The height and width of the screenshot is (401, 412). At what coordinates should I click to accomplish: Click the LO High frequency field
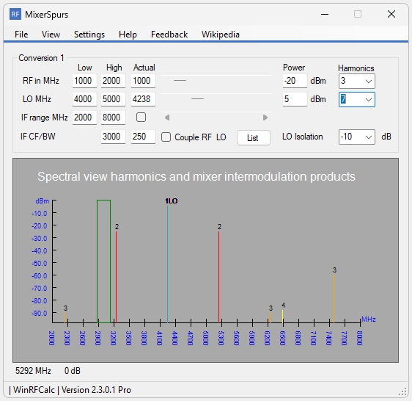[x=113, y=99]
